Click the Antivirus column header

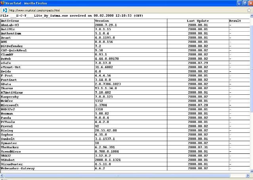coord(10,21)
